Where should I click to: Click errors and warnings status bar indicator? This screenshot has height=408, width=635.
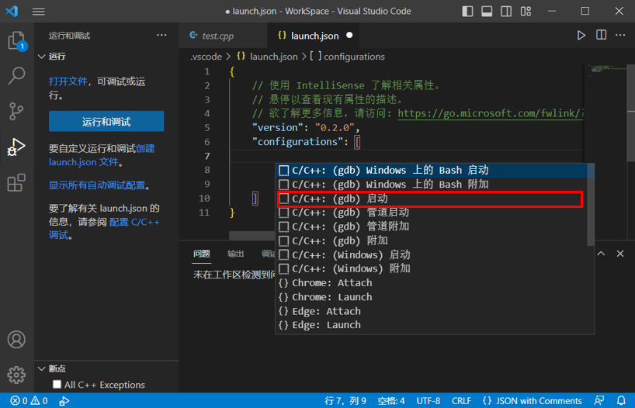click(x=29, y=401)
